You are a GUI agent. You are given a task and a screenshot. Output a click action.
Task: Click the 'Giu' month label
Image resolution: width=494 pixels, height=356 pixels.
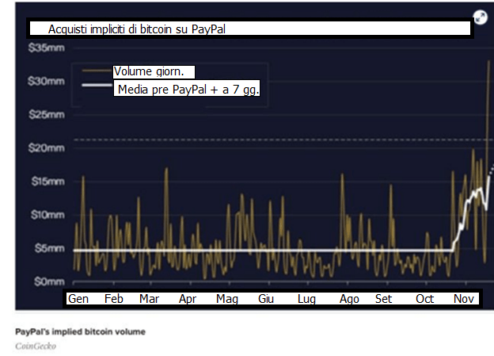[266, 299]
